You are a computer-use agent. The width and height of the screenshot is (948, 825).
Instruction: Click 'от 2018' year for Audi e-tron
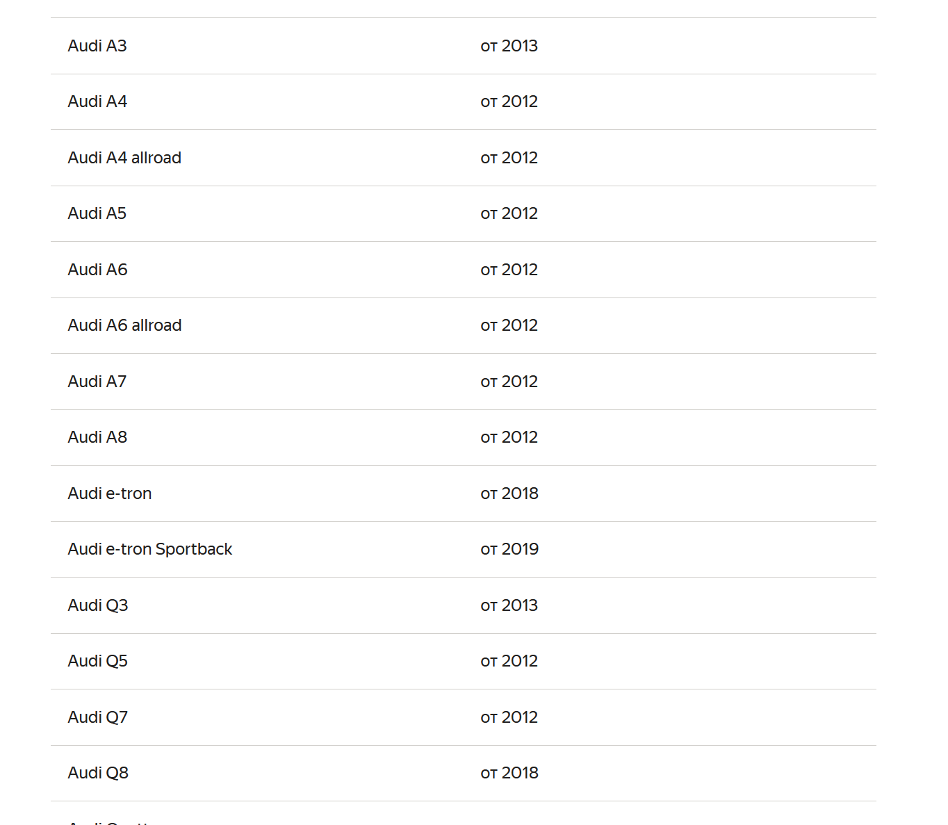pos(509,493)
